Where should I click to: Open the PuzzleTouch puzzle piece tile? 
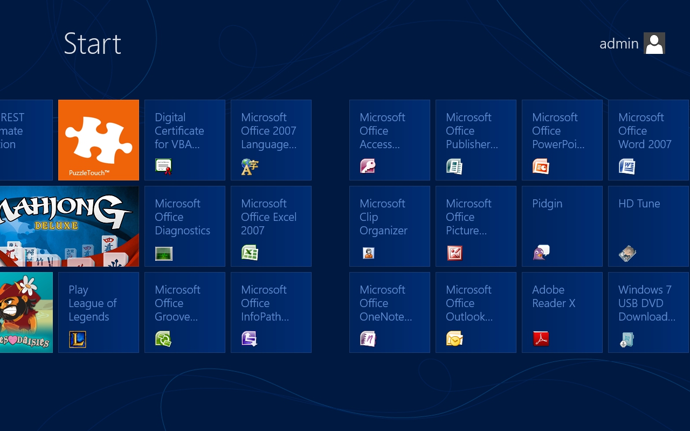pos(99,140)
